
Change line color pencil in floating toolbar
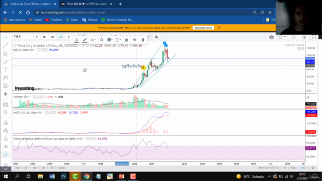pos(85,40)
